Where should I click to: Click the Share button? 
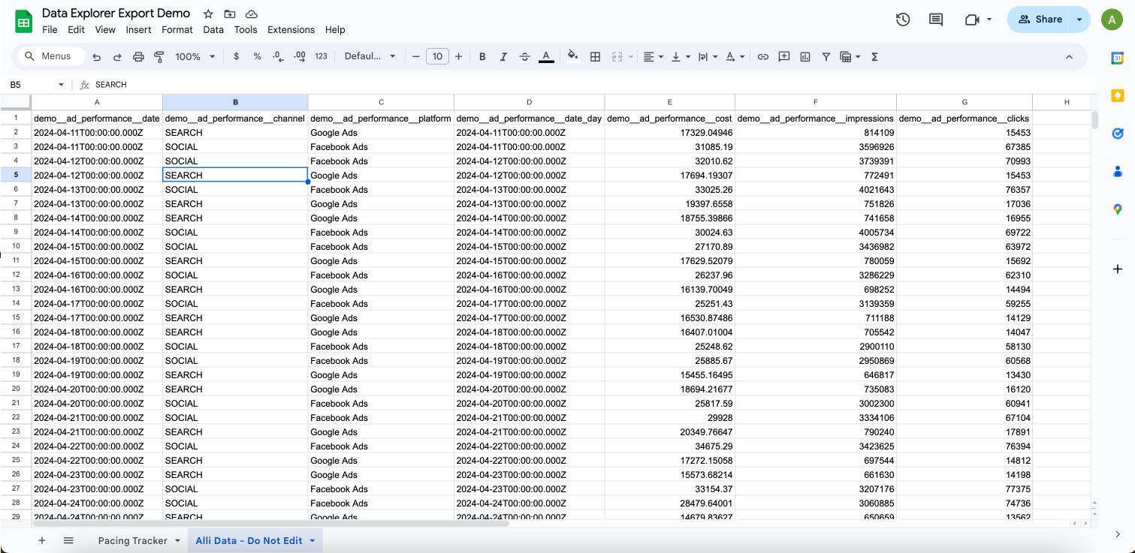1039,19
